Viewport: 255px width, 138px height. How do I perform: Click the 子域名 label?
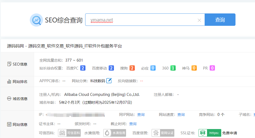[245, 115]
